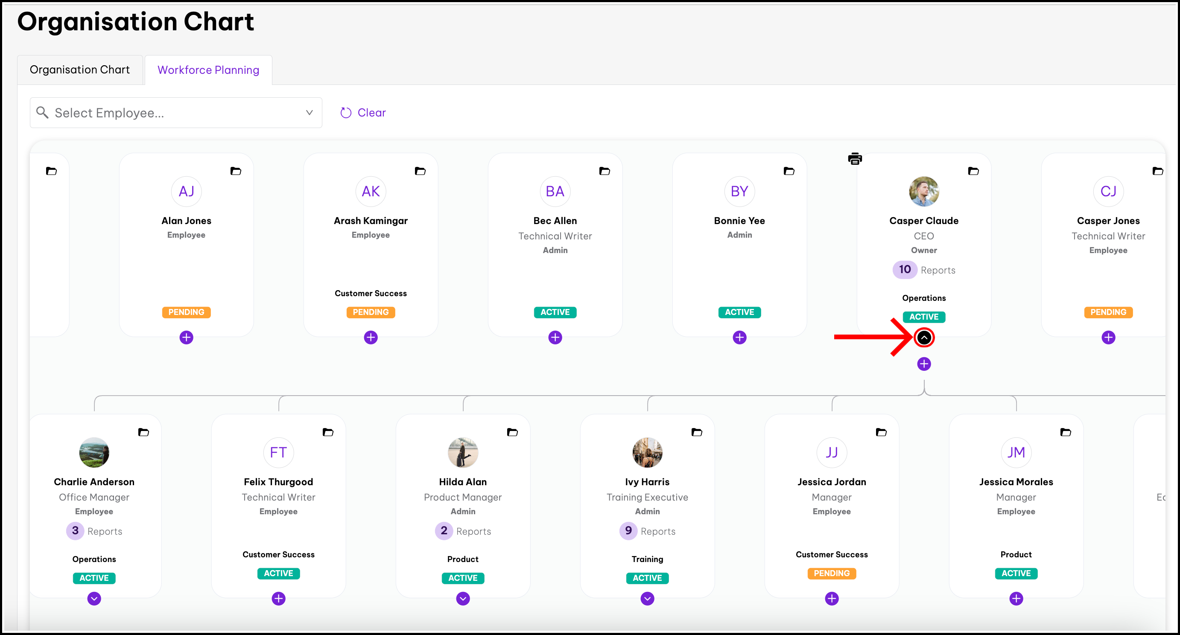Click the printer icon above the chart
The image size is (1180, 635).
click(x=855, y=159)
